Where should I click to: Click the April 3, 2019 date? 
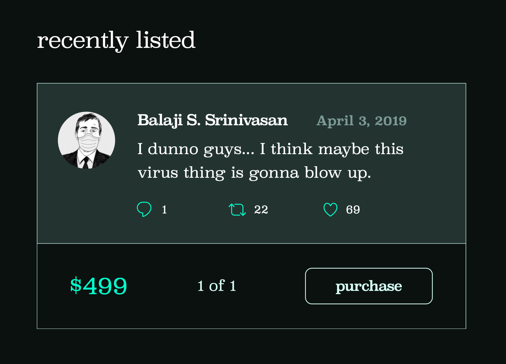(361, 121)
